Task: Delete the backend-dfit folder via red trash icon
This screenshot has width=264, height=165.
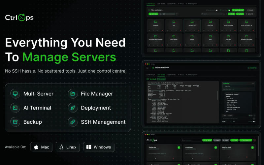Action: tap(199, 31)
